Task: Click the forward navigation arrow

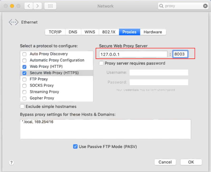Action: [x=37, y=6]
